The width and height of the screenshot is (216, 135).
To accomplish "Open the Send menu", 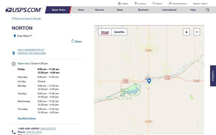I will tap(81, 10).
